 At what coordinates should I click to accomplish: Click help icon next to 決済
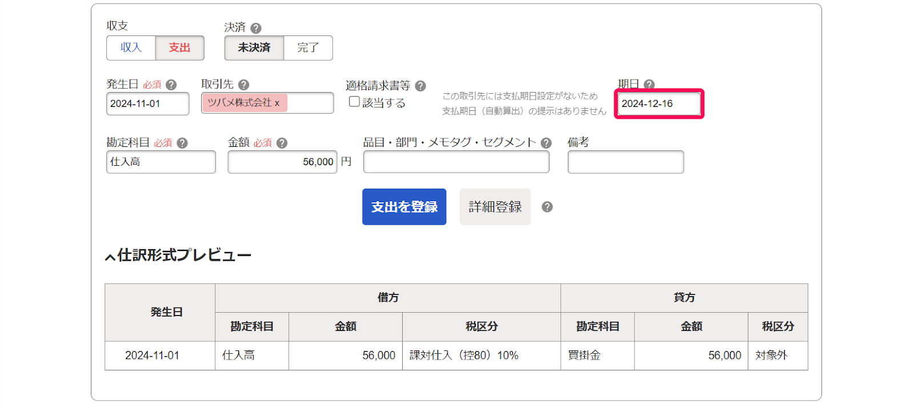[256, 28]
